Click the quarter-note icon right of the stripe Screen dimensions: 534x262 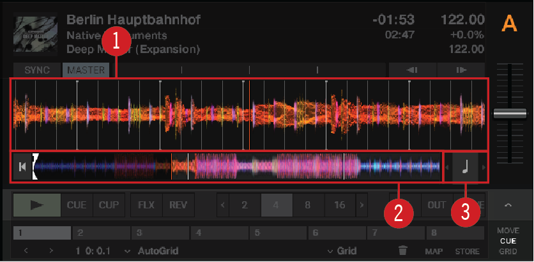click(x=466, y=167)
